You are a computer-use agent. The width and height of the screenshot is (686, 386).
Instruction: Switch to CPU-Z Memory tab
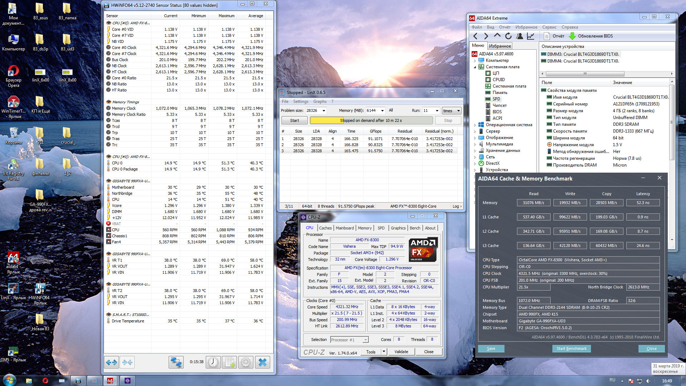click(364, 228)
